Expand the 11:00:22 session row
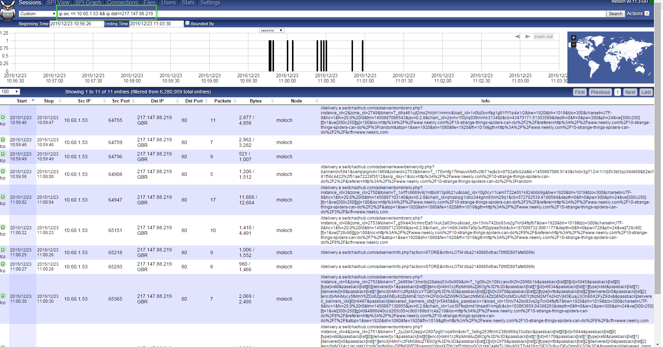Screen dimensions: 663x347 pyautogui.click(x=3, y=228)
